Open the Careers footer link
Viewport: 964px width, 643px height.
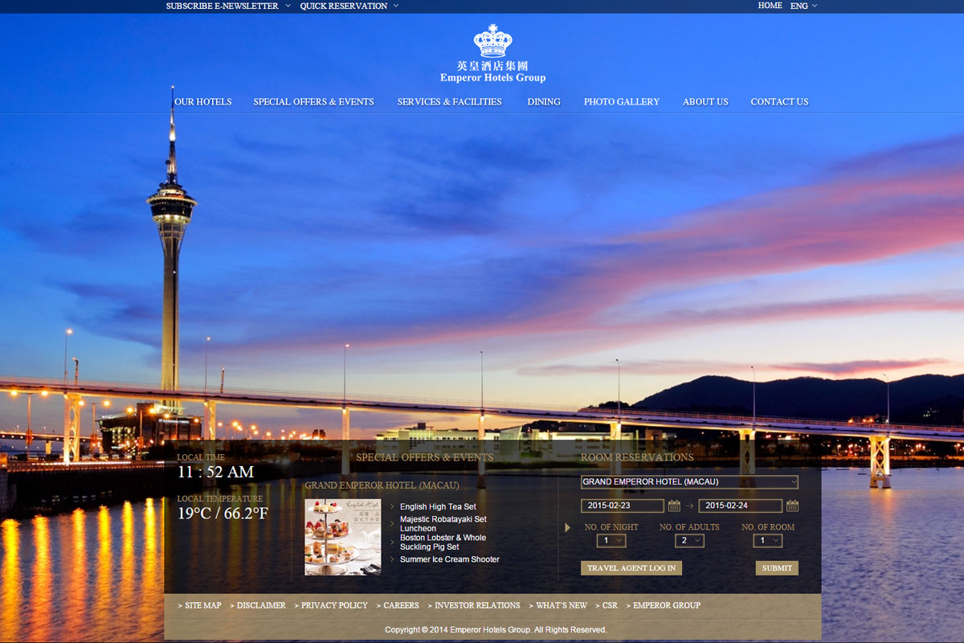401,605
